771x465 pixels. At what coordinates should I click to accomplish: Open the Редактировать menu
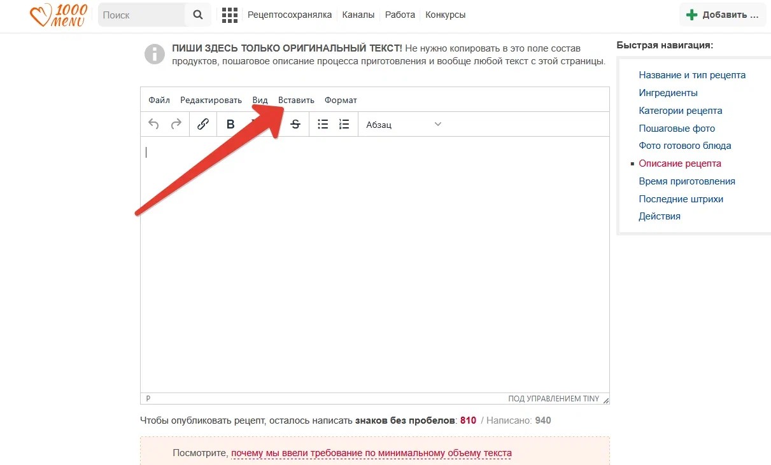pyautogui.click(x=211, y=100)
